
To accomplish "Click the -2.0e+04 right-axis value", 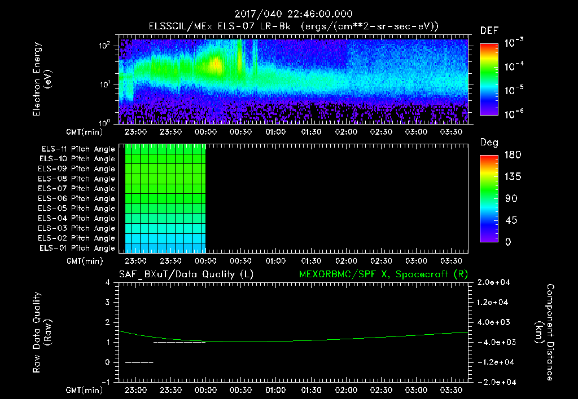I will tap(496, 382).
